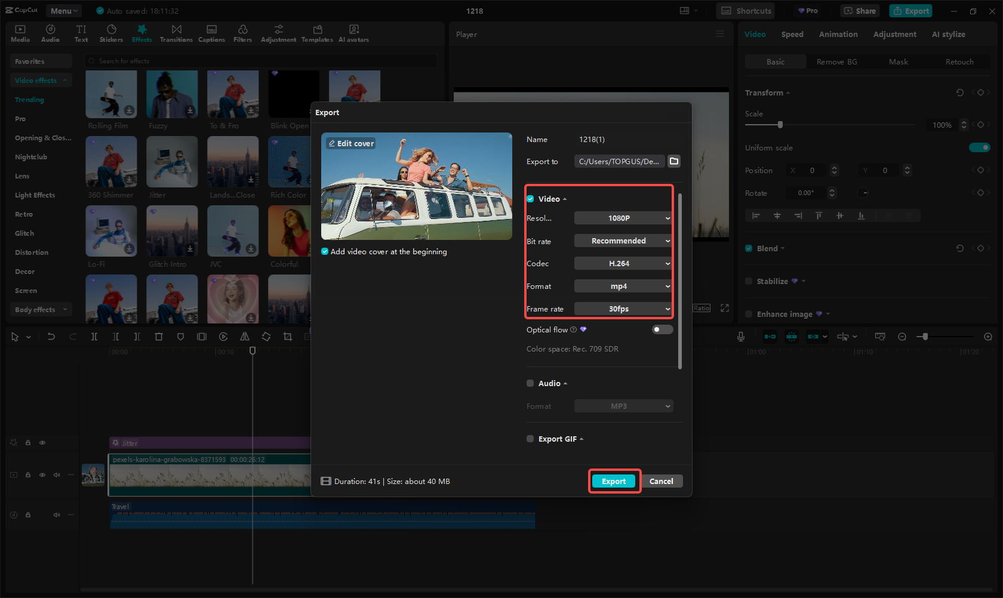This screenshot has width=1003, height=598.
Task: Select the Effects panel icon
Action: click(x=141, y=33)
